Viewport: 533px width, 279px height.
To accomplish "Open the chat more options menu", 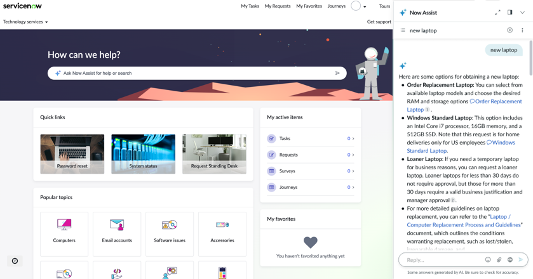I will [x=522, y=30].
